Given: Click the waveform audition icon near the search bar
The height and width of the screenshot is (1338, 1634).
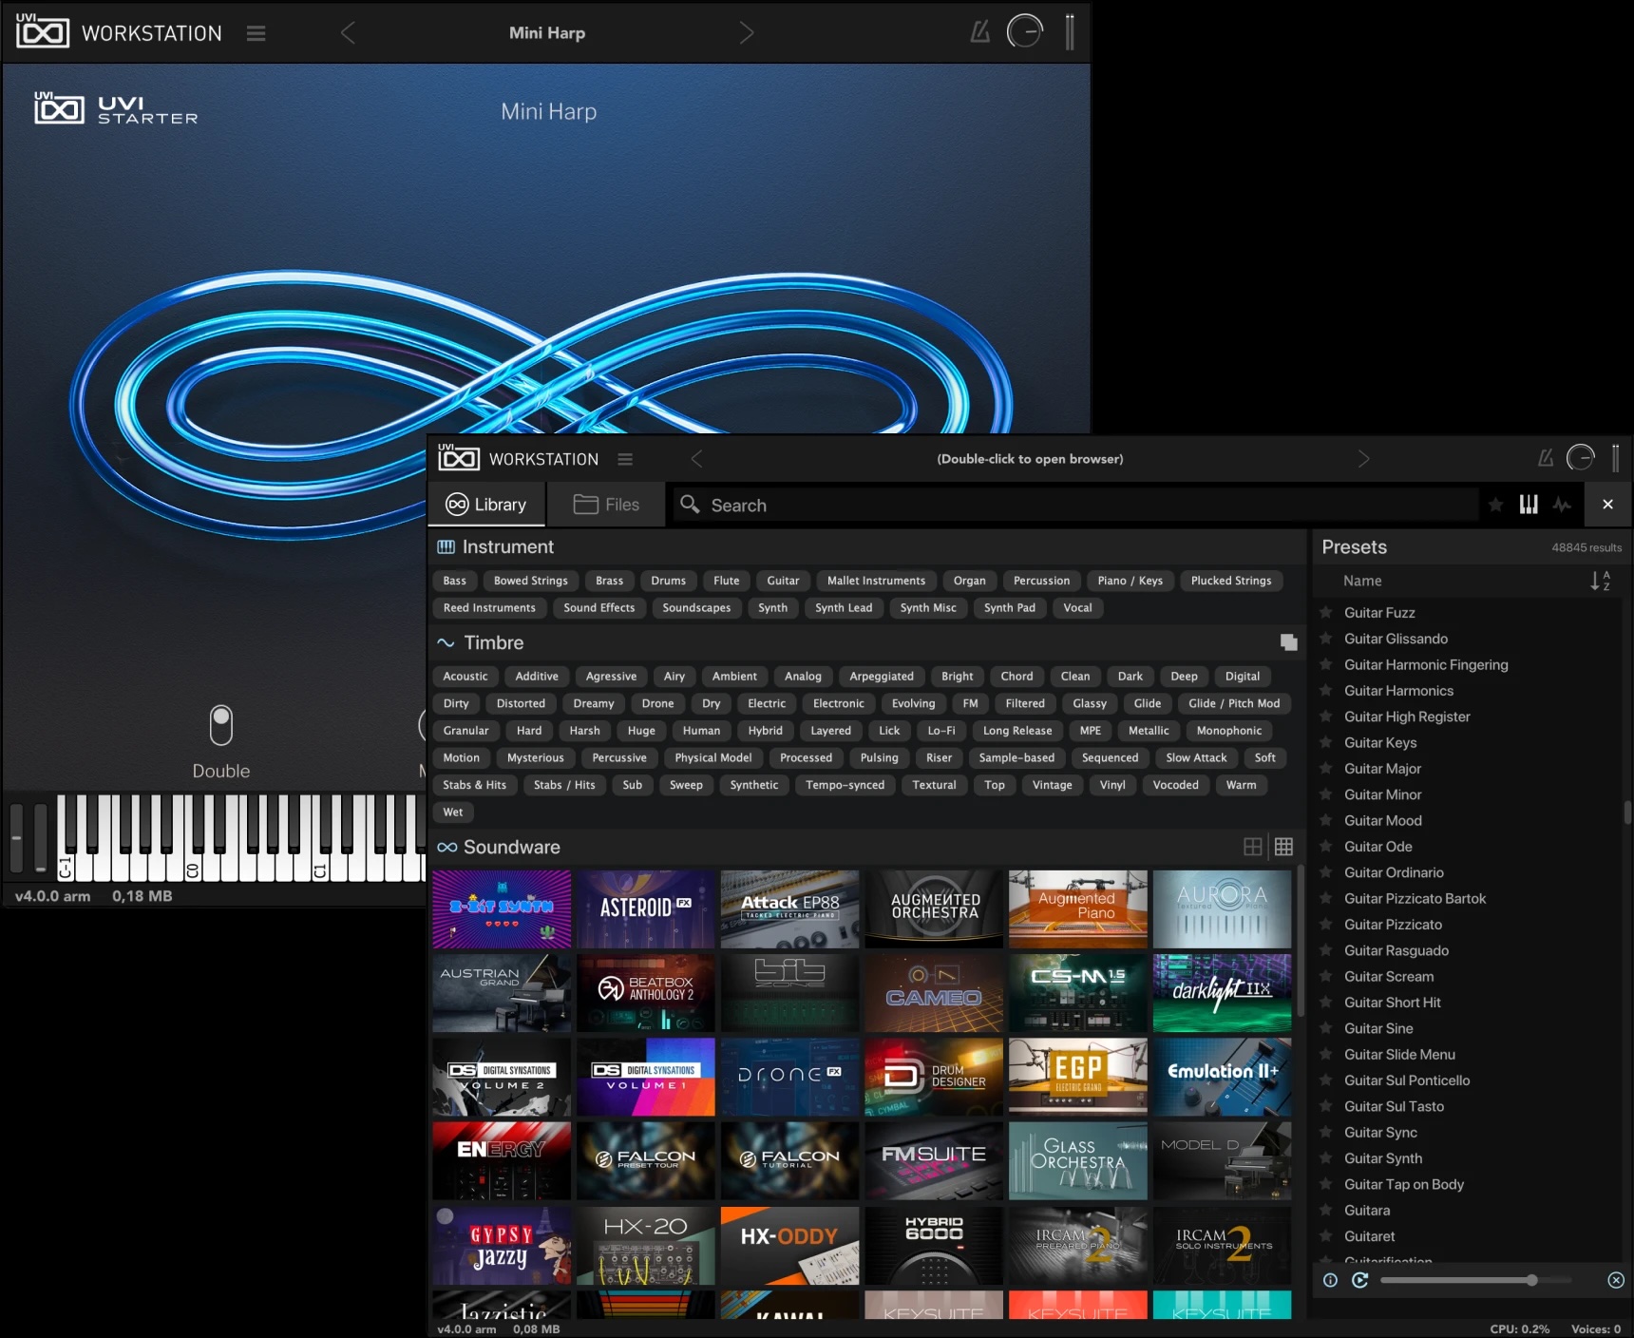Looking at the screenshot, I should (x=1563, y=505).
